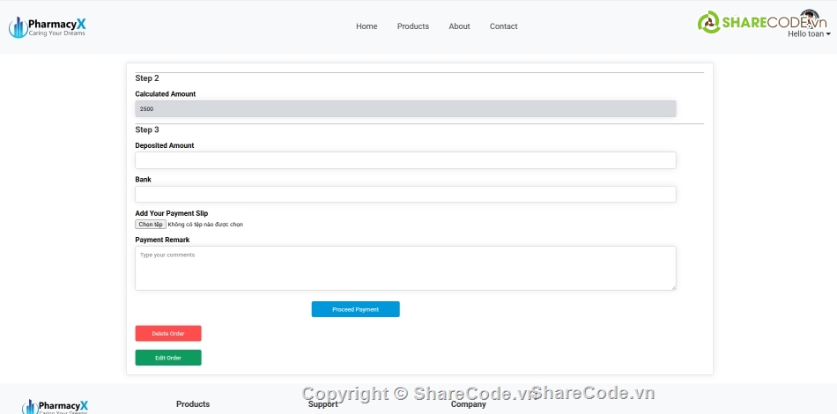Open the Home menu item
The width and height of the screenshot is (837, 414).
tap(367, 26)
